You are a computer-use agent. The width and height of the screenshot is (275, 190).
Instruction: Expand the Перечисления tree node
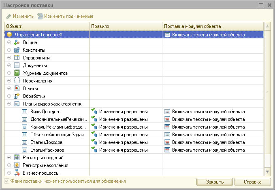pyautogui.click(x=9, y=81)
